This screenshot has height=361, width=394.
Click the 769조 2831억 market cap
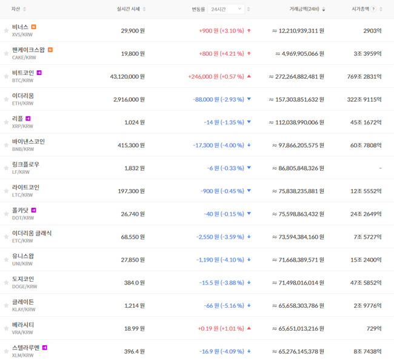(x=364, y=76)
